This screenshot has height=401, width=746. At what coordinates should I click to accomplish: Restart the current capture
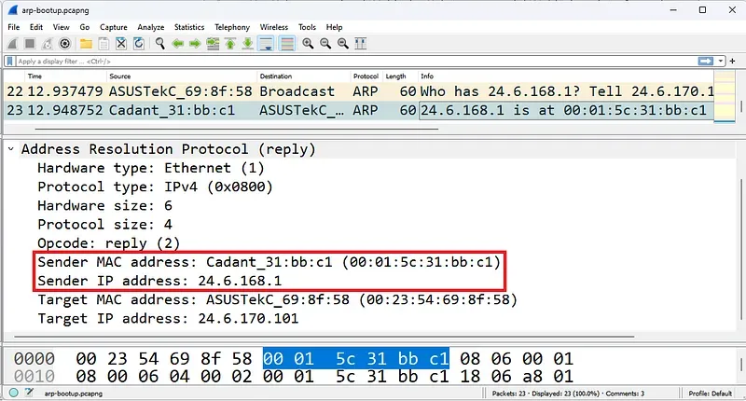[x=48, y=44]
